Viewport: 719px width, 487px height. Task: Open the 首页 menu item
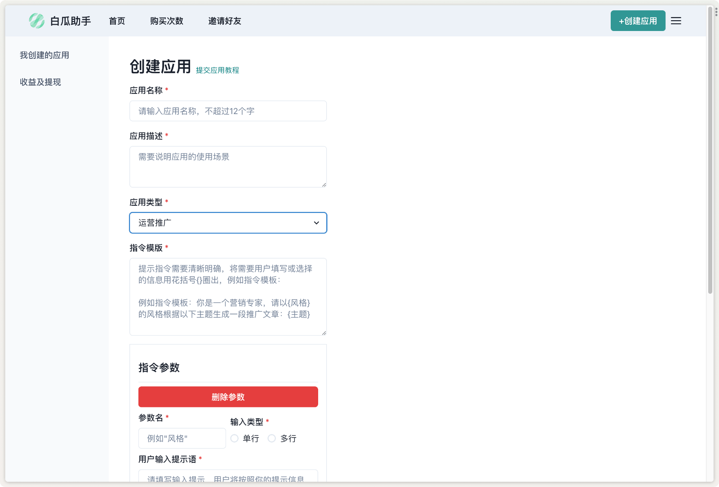(x=116, y=21)
